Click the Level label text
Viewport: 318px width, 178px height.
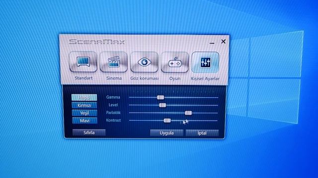(113, 105)
